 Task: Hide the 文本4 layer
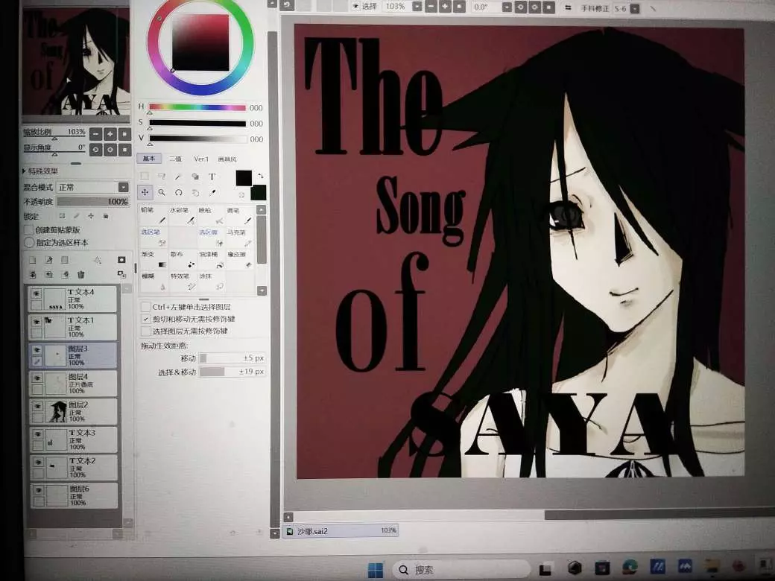point(36,293)
